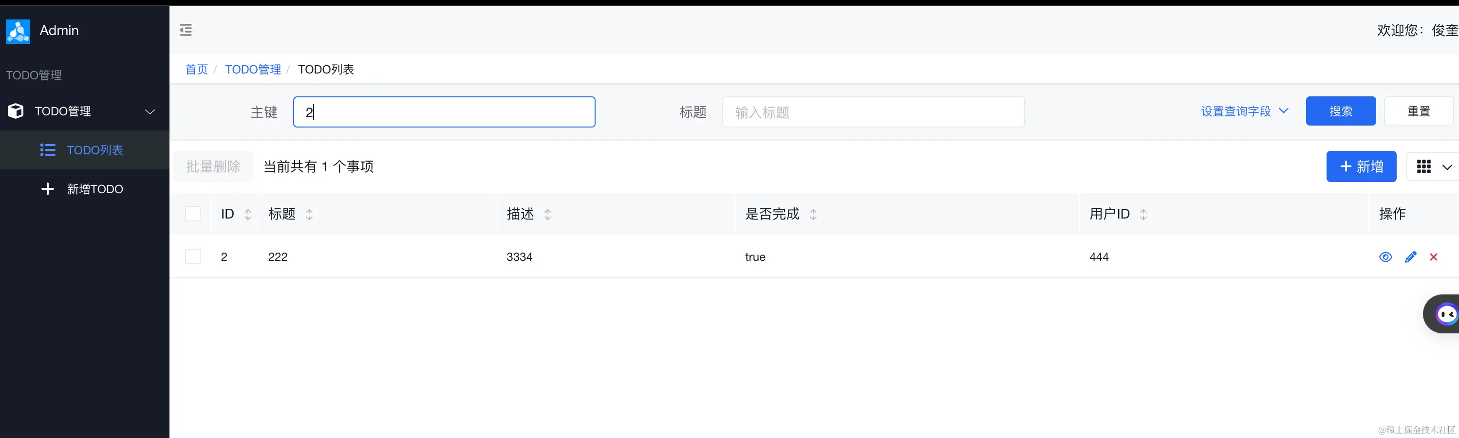Check the select-all header checkbox
Screen dimensions: 1459x438
coord(193,214)
